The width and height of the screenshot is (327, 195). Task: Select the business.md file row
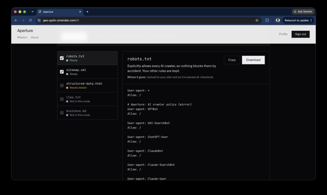[x=87, y=113]
